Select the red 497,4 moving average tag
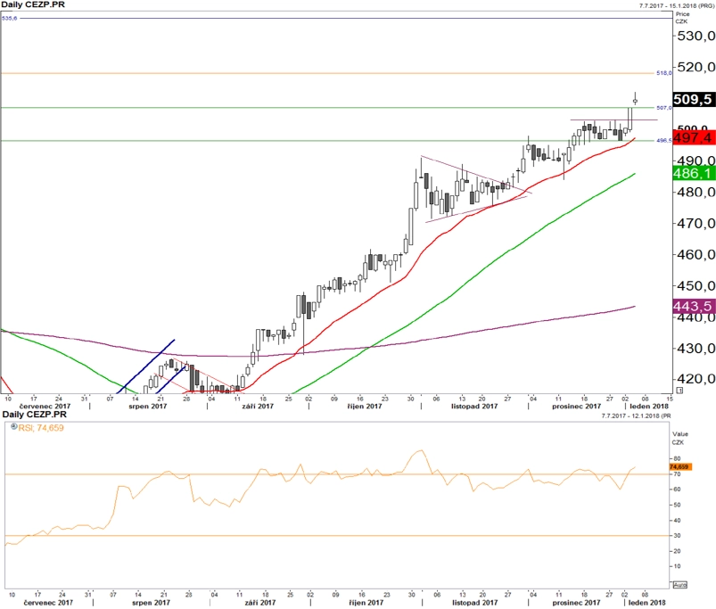The height and width of the screenshot is (609, 716). click(693, 137)
